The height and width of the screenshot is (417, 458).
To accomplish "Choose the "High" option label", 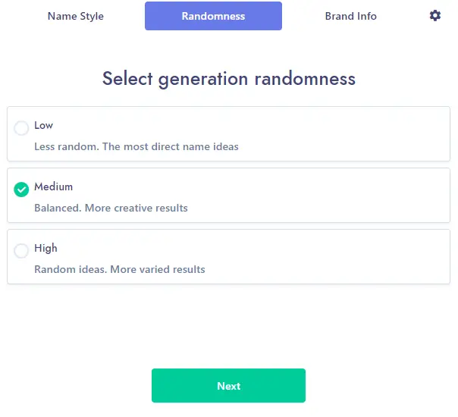I will point(45,248).
